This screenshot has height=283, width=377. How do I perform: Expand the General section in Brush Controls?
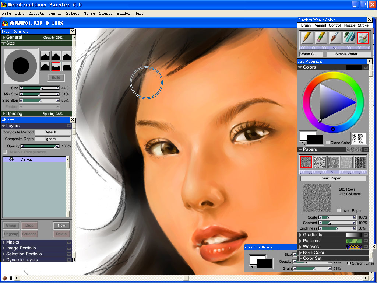(4, 37)
